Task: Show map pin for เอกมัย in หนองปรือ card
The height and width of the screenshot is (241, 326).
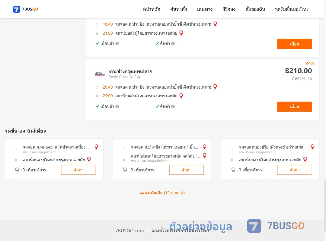Action: pyautogui.click(x=305, y=159)
